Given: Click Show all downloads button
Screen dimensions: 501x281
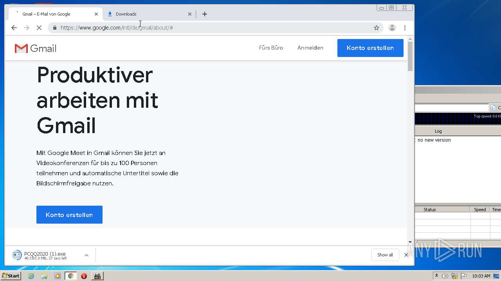Looking at the screenshot, I should (385, 255).
